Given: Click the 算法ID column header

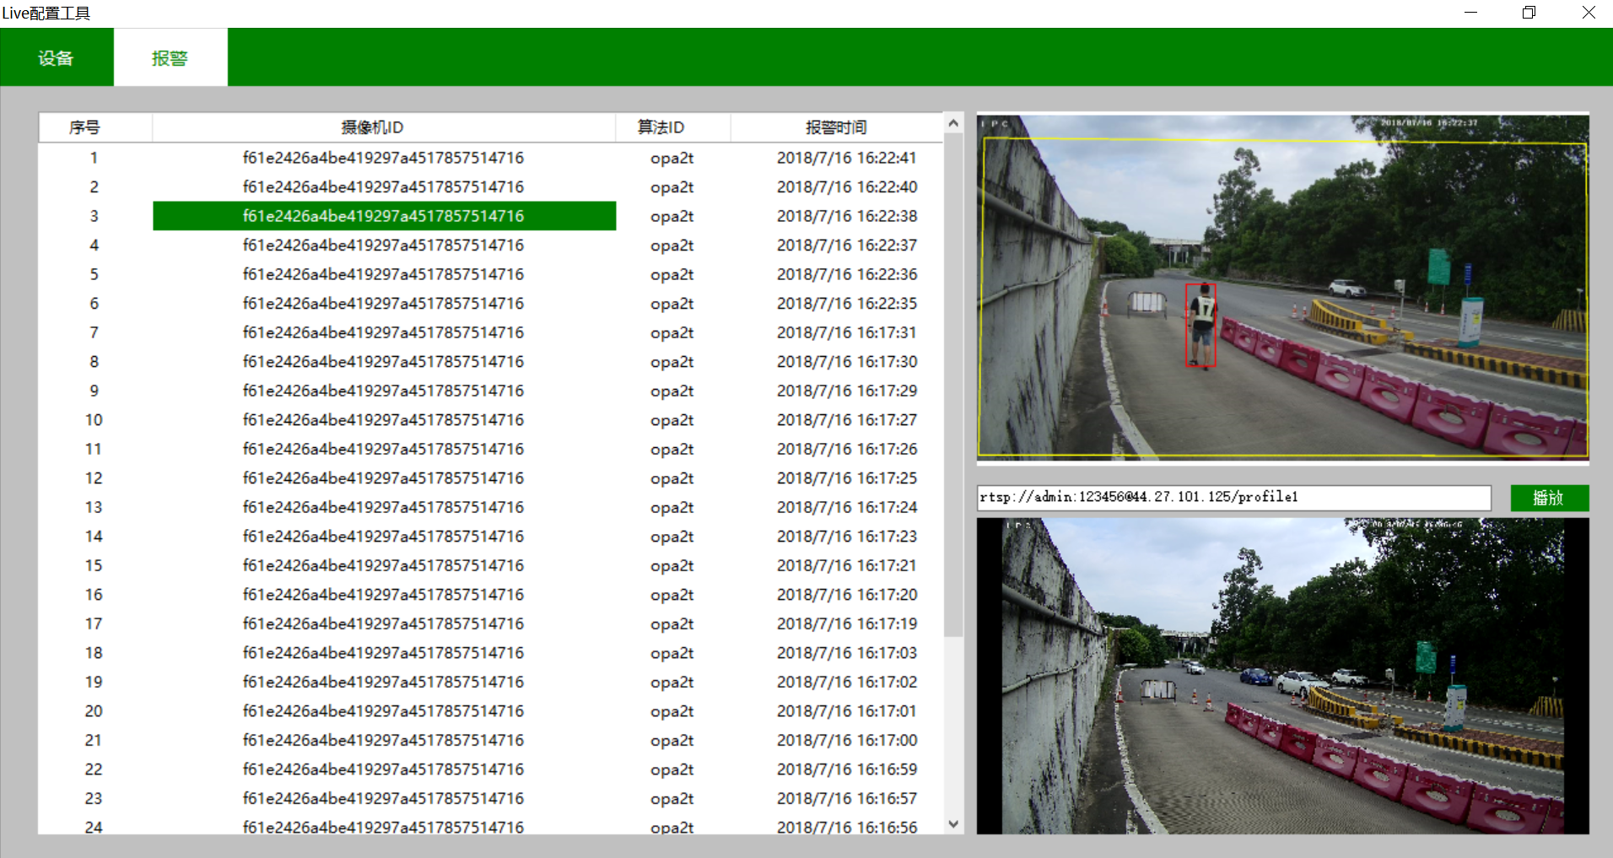Looking at the screenshot, I should (x=672, y=127).
